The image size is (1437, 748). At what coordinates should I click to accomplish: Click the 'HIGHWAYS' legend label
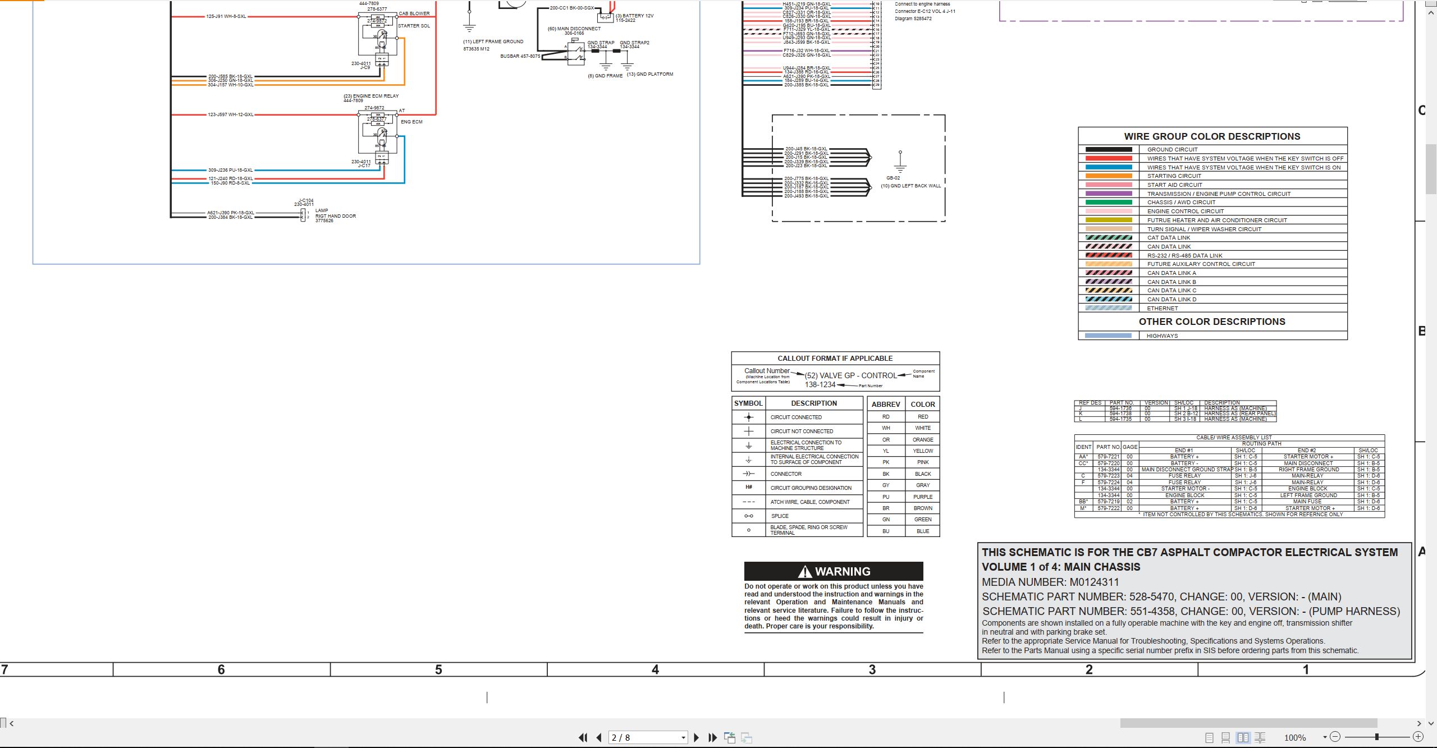1162,336
